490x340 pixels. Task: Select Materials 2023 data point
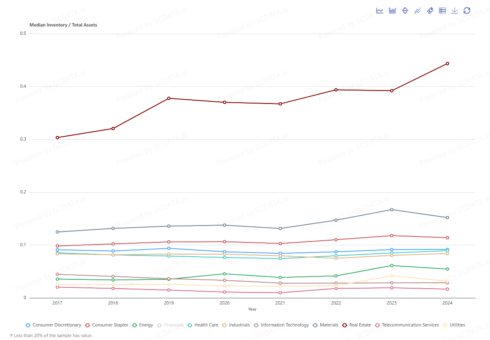click(391, 210)
